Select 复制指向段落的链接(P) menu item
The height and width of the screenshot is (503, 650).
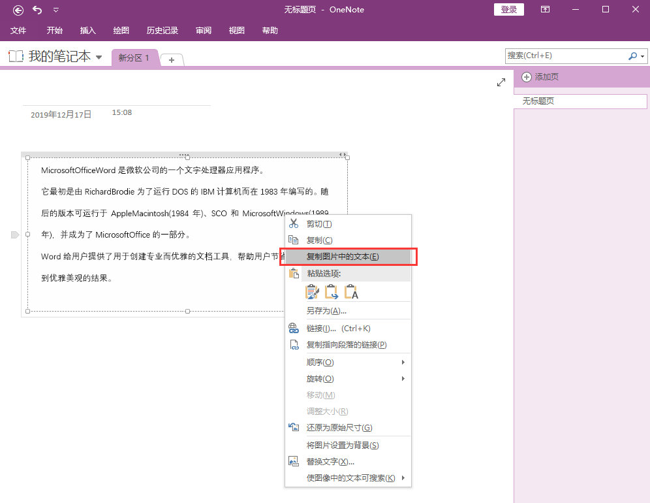pos(348,345)
